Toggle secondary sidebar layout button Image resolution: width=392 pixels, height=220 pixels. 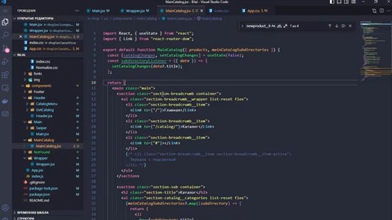[346, 2]
